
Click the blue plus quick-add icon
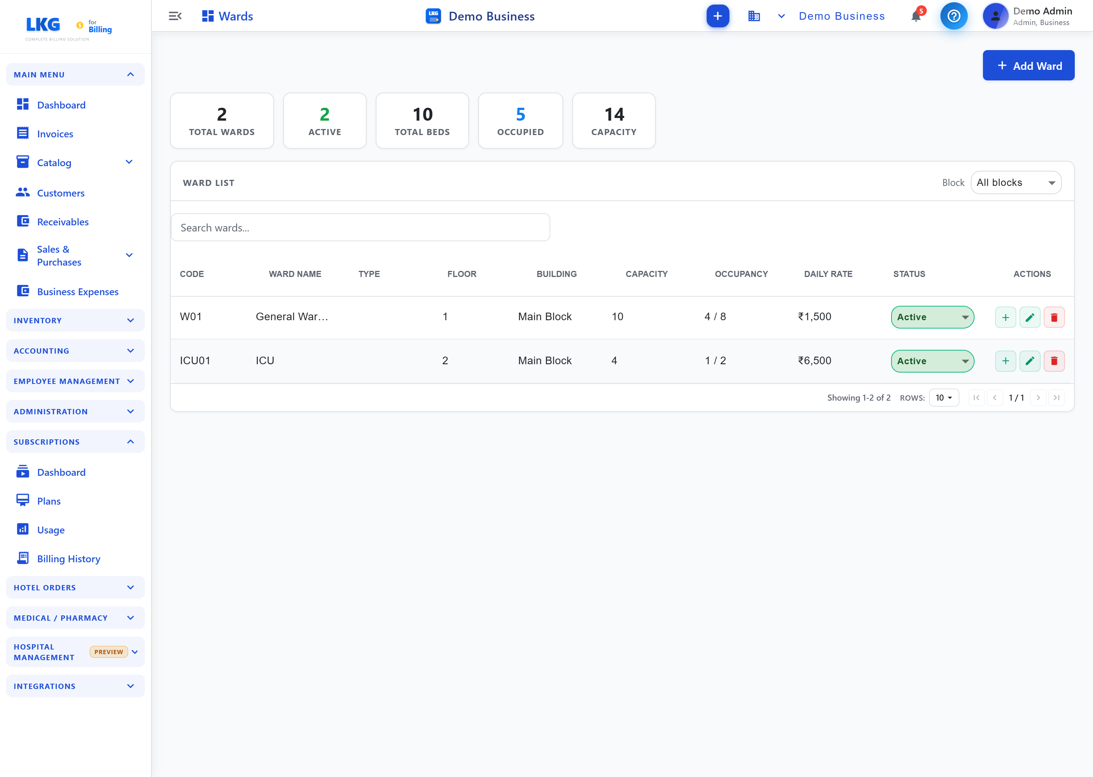point(717,16)
